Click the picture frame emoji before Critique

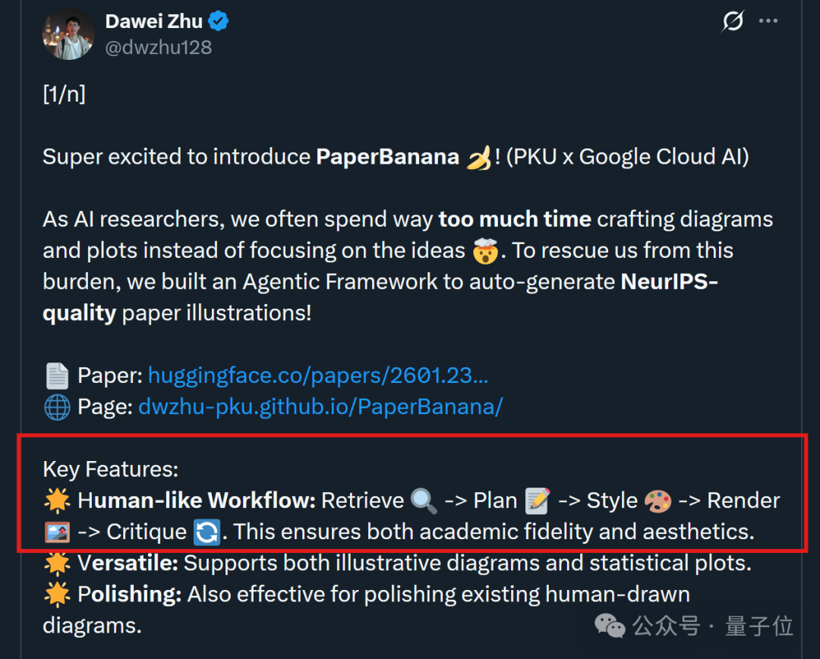click(57, 532)
